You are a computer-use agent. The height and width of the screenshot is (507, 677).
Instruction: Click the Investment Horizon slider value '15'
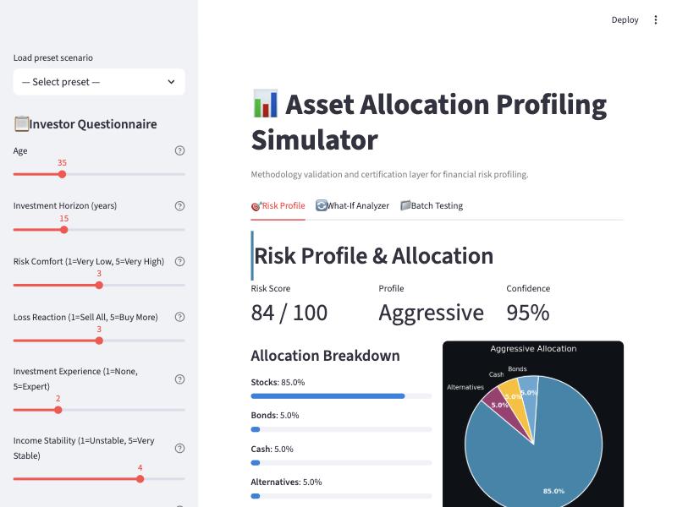(64, 218)
